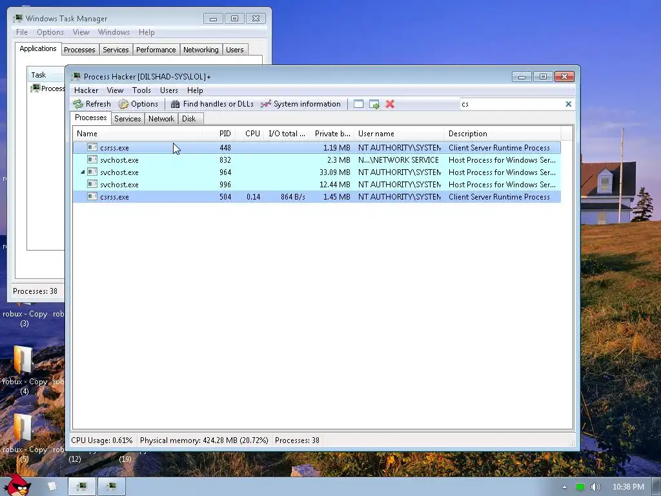Switch to Task Manager's Processes tab
The height and width of the screenshot is (496, 661).
79,50
